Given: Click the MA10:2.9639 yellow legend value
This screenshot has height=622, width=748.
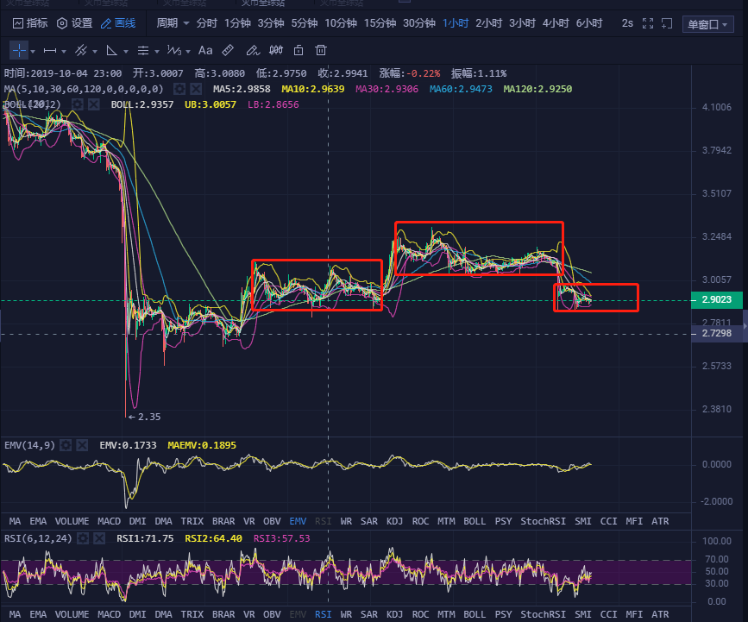Looking at the screenshot, I should pyautogui.click(x=313, y=89).
